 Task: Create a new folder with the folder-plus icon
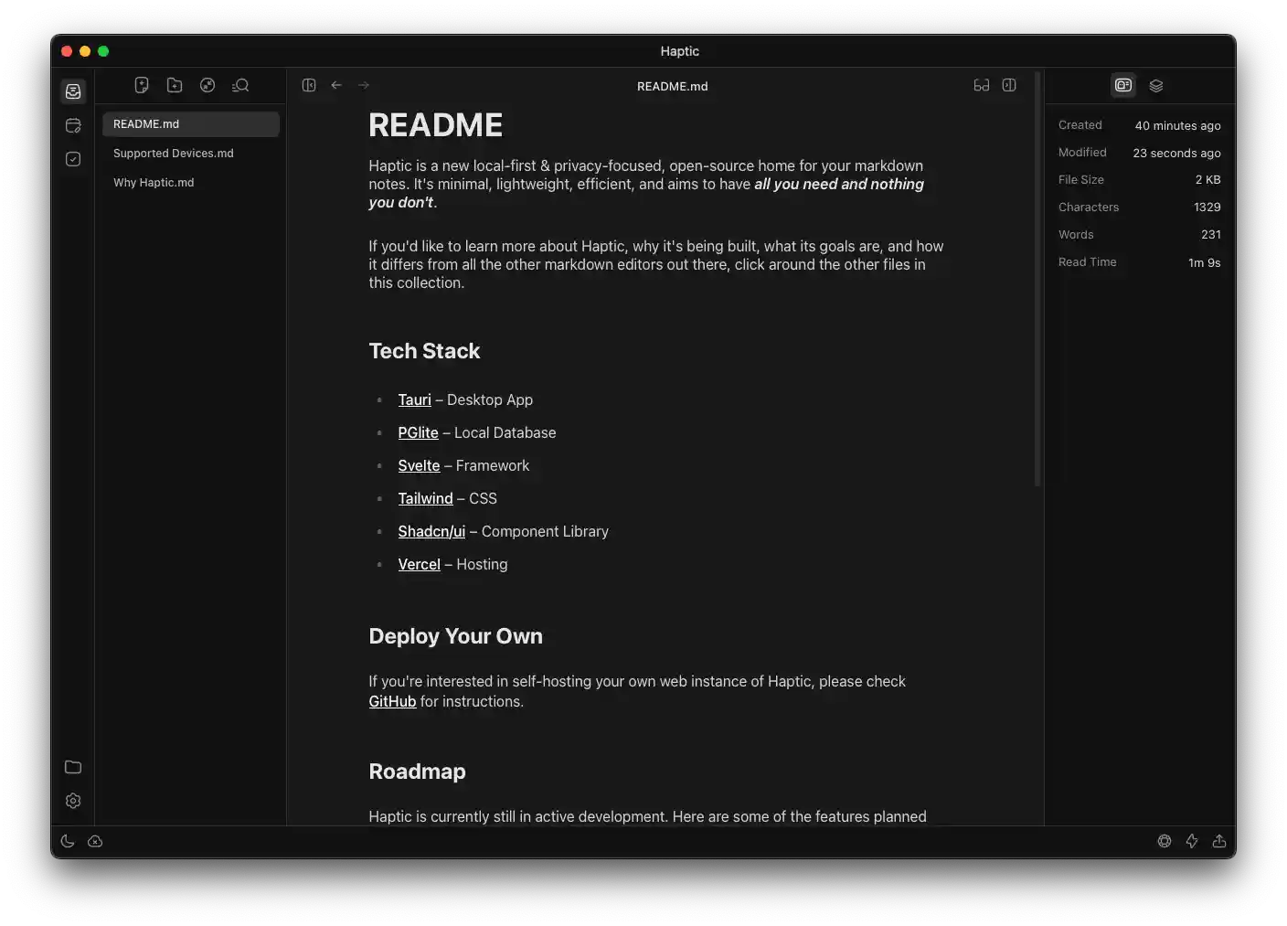pyautogui.click(x=175, y=85)
